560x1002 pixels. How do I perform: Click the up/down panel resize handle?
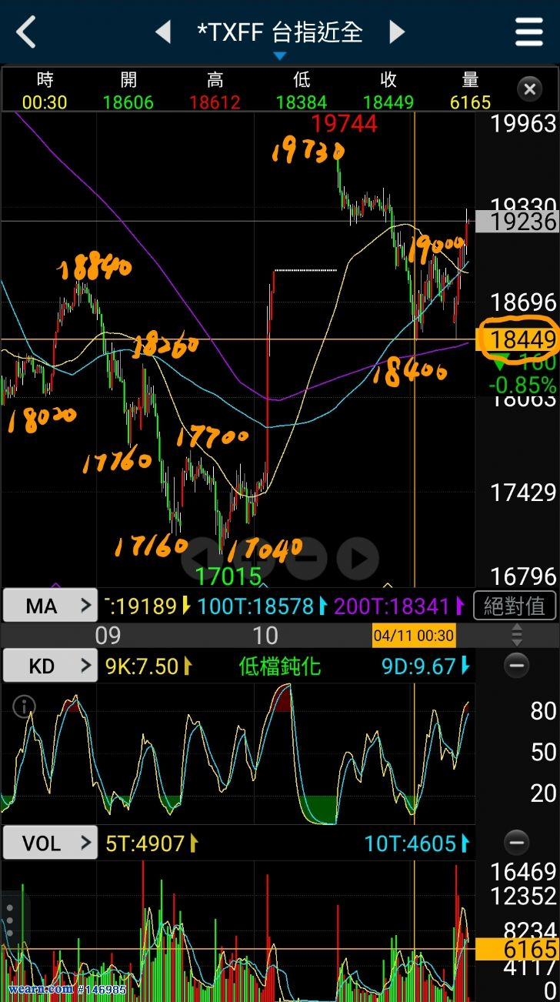[x=517, y=636]
